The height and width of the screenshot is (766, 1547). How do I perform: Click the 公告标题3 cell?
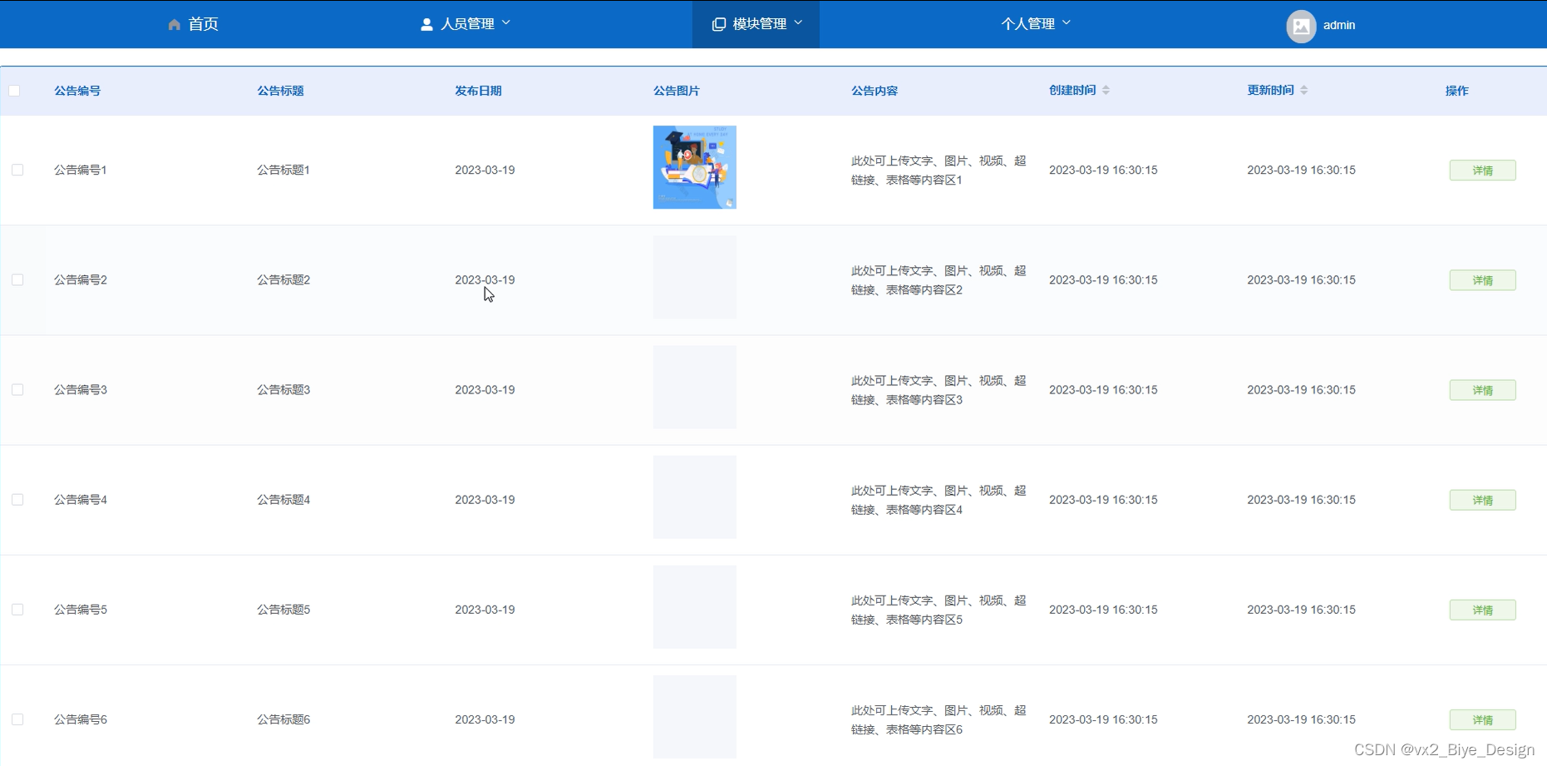coord(283,389)
